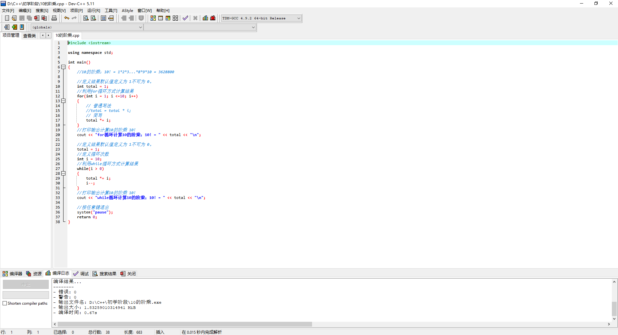The image size is (618, 335).
Task: Click left arrow of project panel tabs
Action: click(x=43, y=35)
